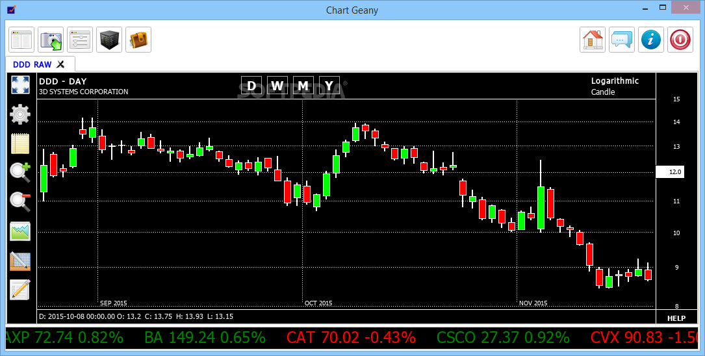
Task: Click the 12.0 price marker
Action: (x=670, y=172)
